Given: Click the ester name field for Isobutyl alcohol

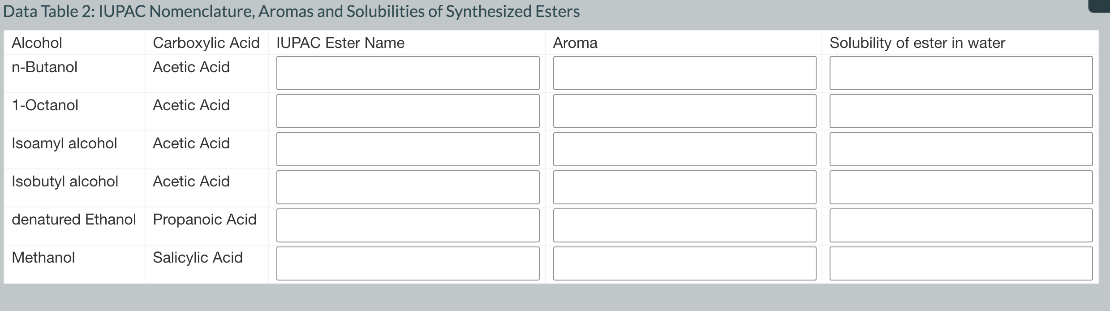Looking at the screenshot, I should coord(408,187).
